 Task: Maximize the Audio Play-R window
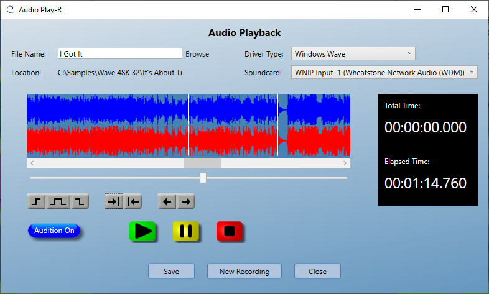pyautogui.click(x=445, y=10)
